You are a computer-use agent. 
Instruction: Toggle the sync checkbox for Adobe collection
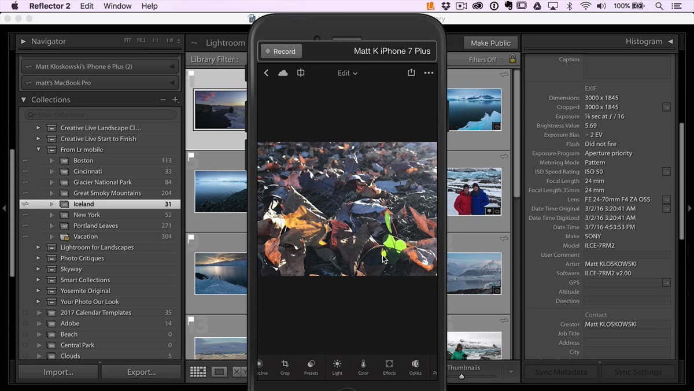coord(25,323)
